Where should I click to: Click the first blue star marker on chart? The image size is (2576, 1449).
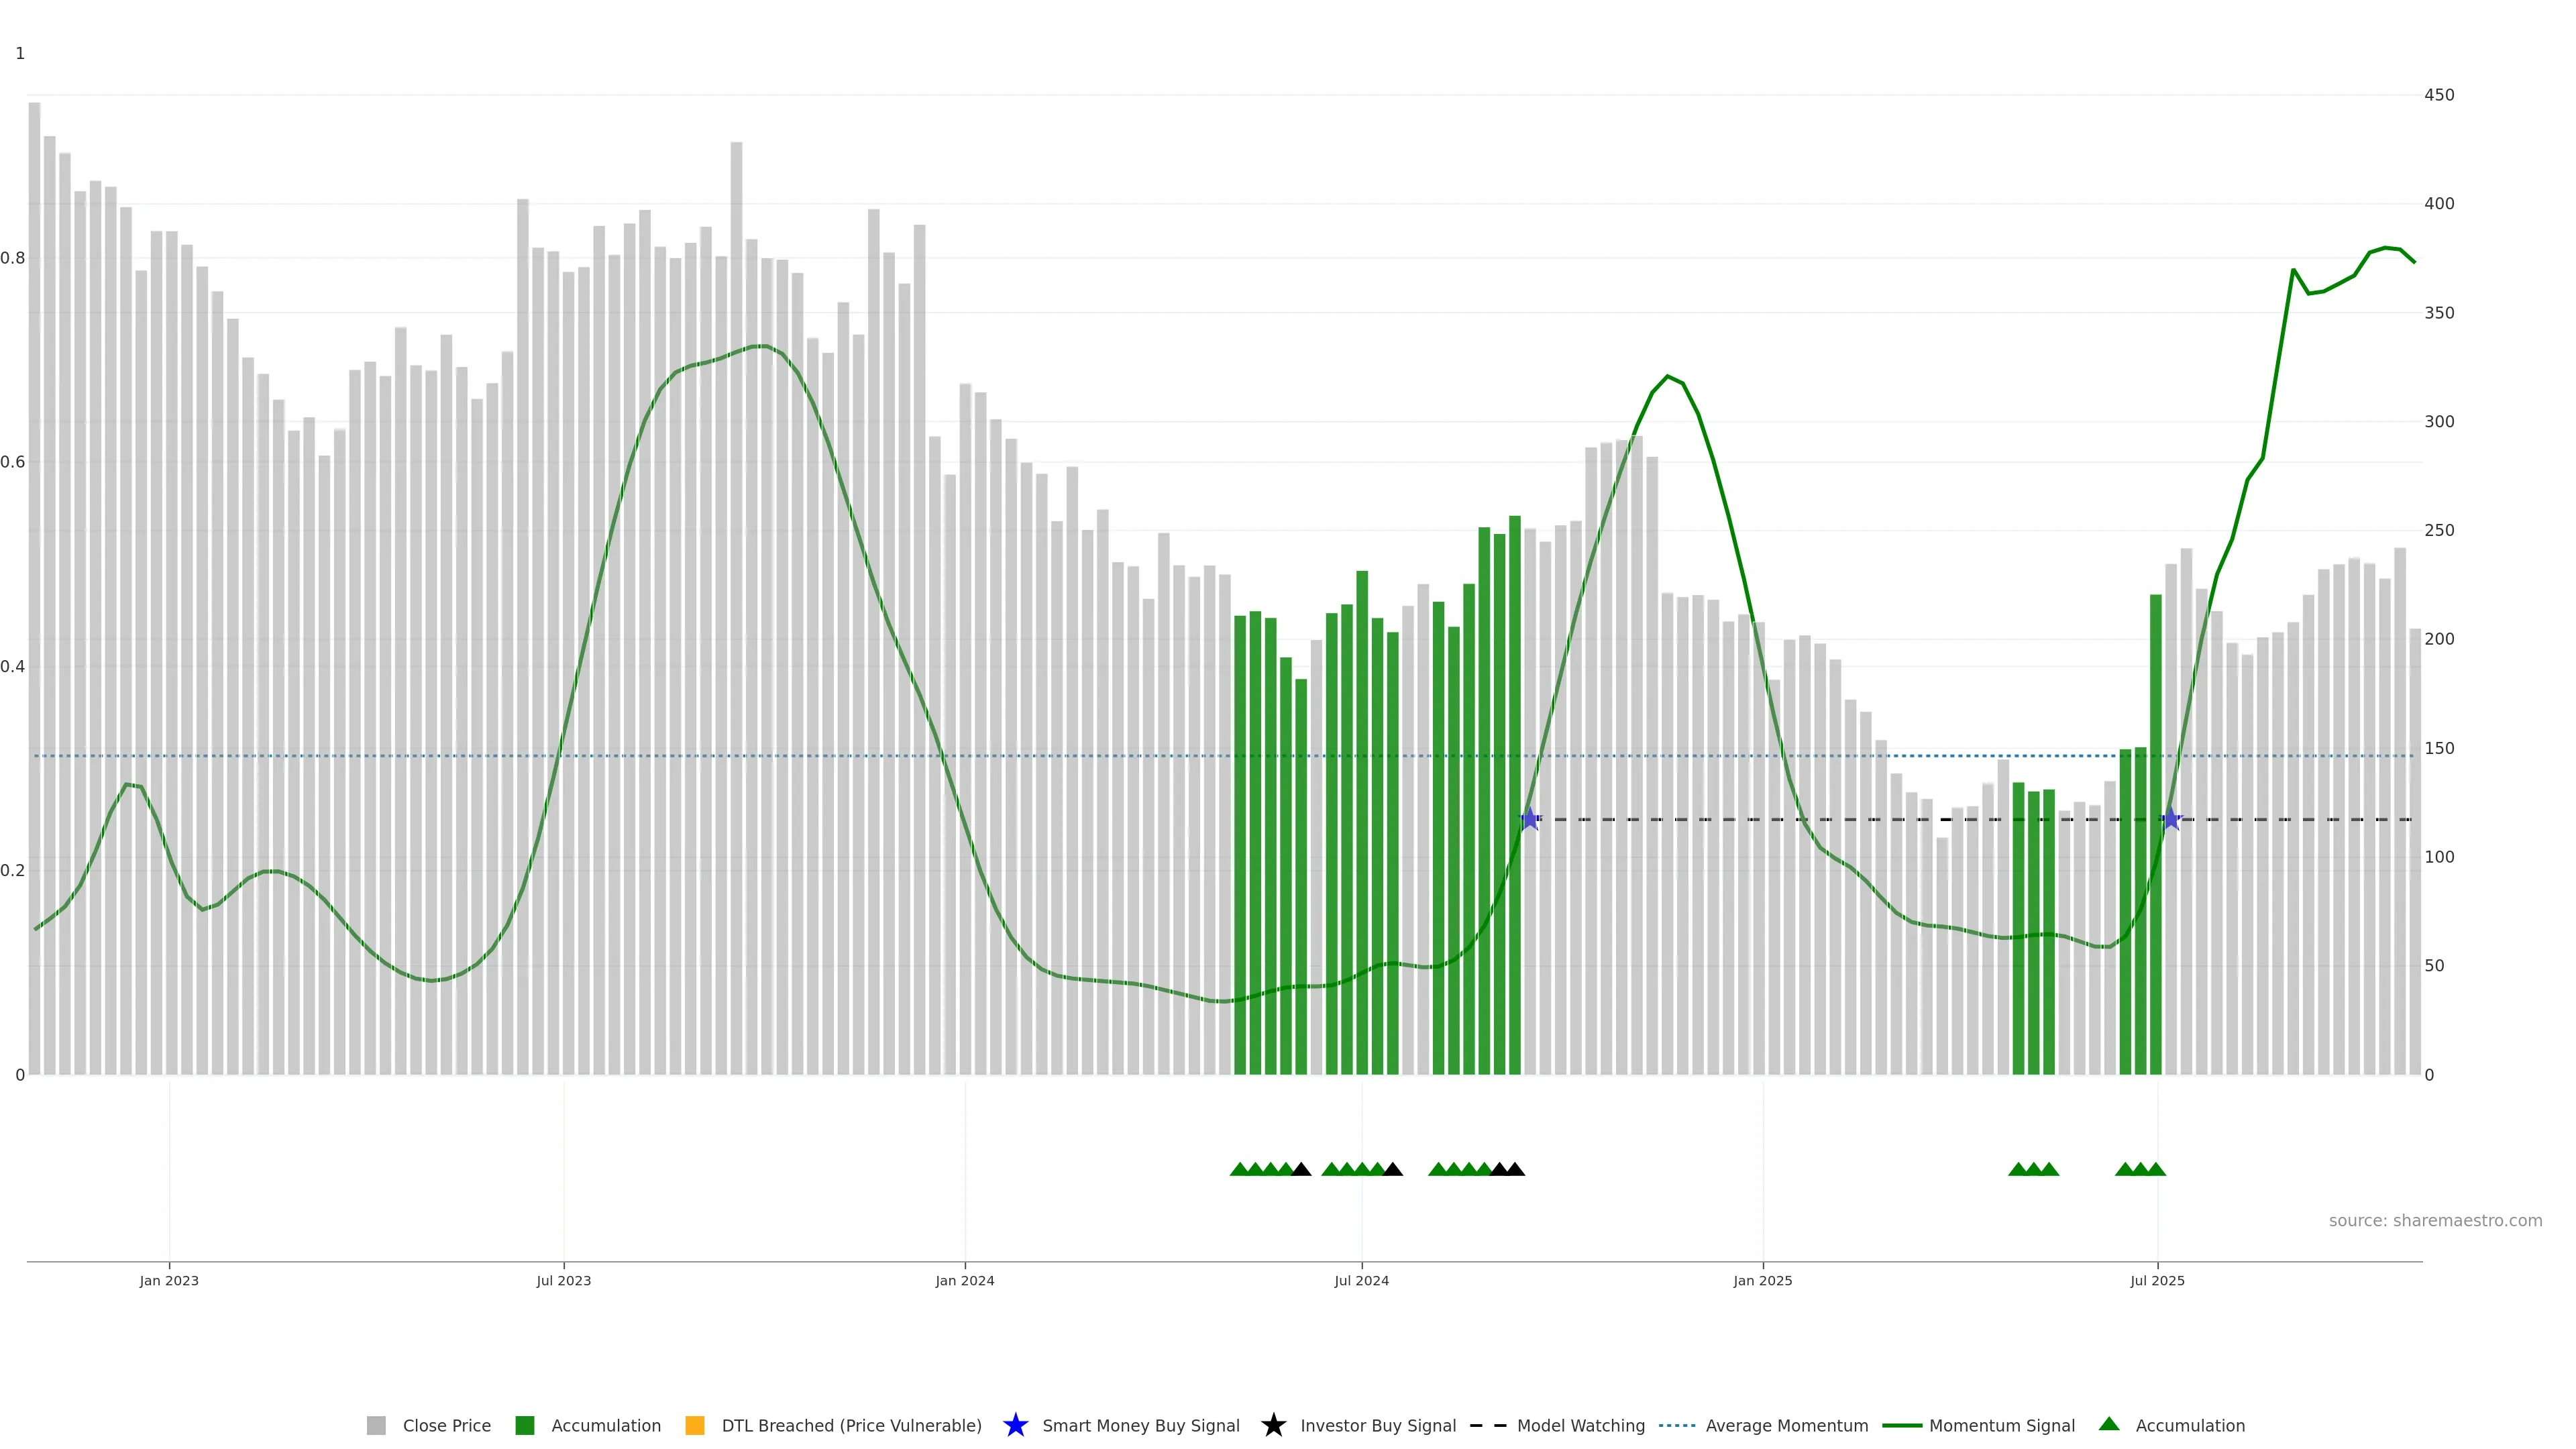point(1530,819)
